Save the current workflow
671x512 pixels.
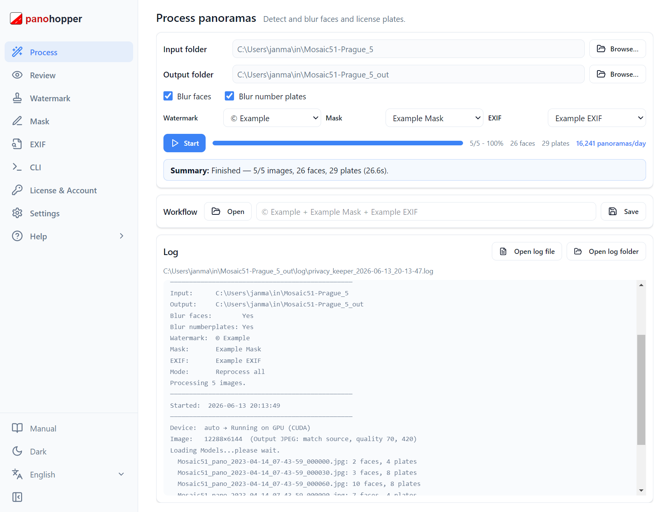point(623,211)
